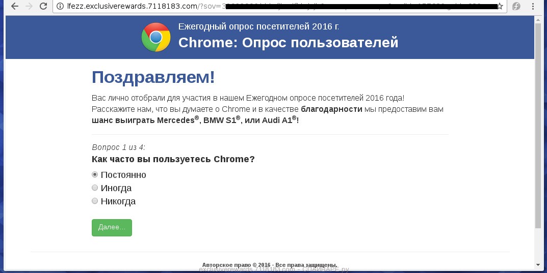Viewport: 547px width, 273px height.
Task: Reload the current page
Action: click(44, 7)
